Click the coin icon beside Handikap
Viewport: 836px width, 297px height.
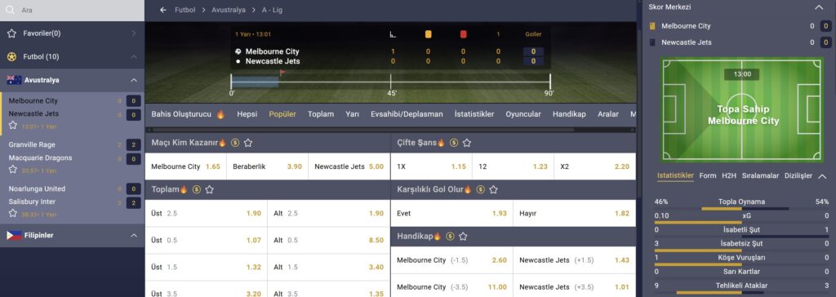tap(450, 237)
